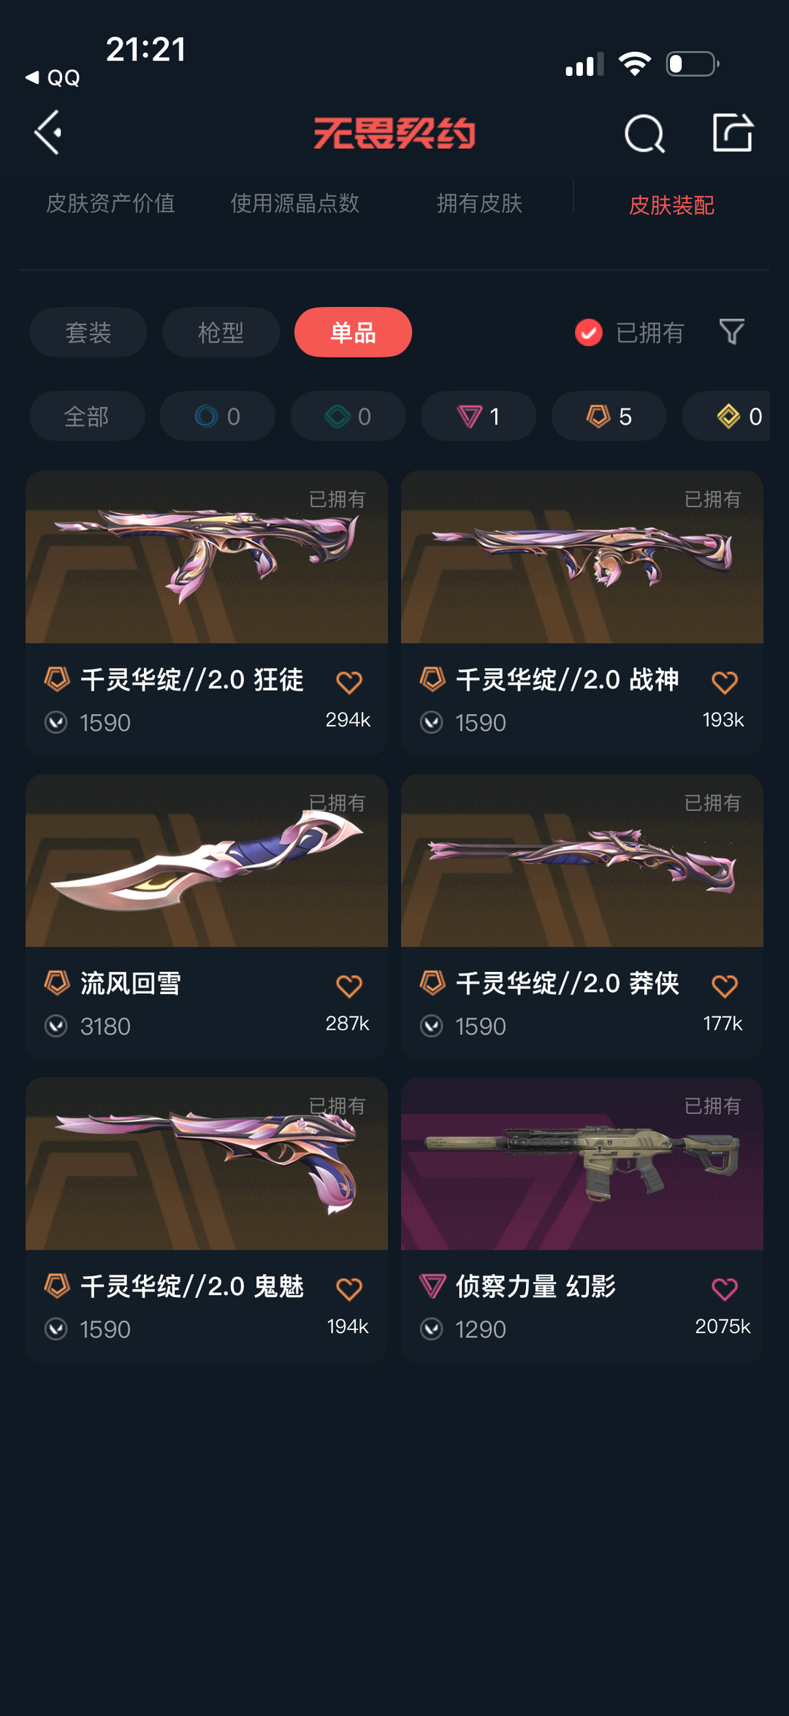Favorite the 千灵华绽//2.0 战神 heart icon
789x1716 pixels.
725,683
